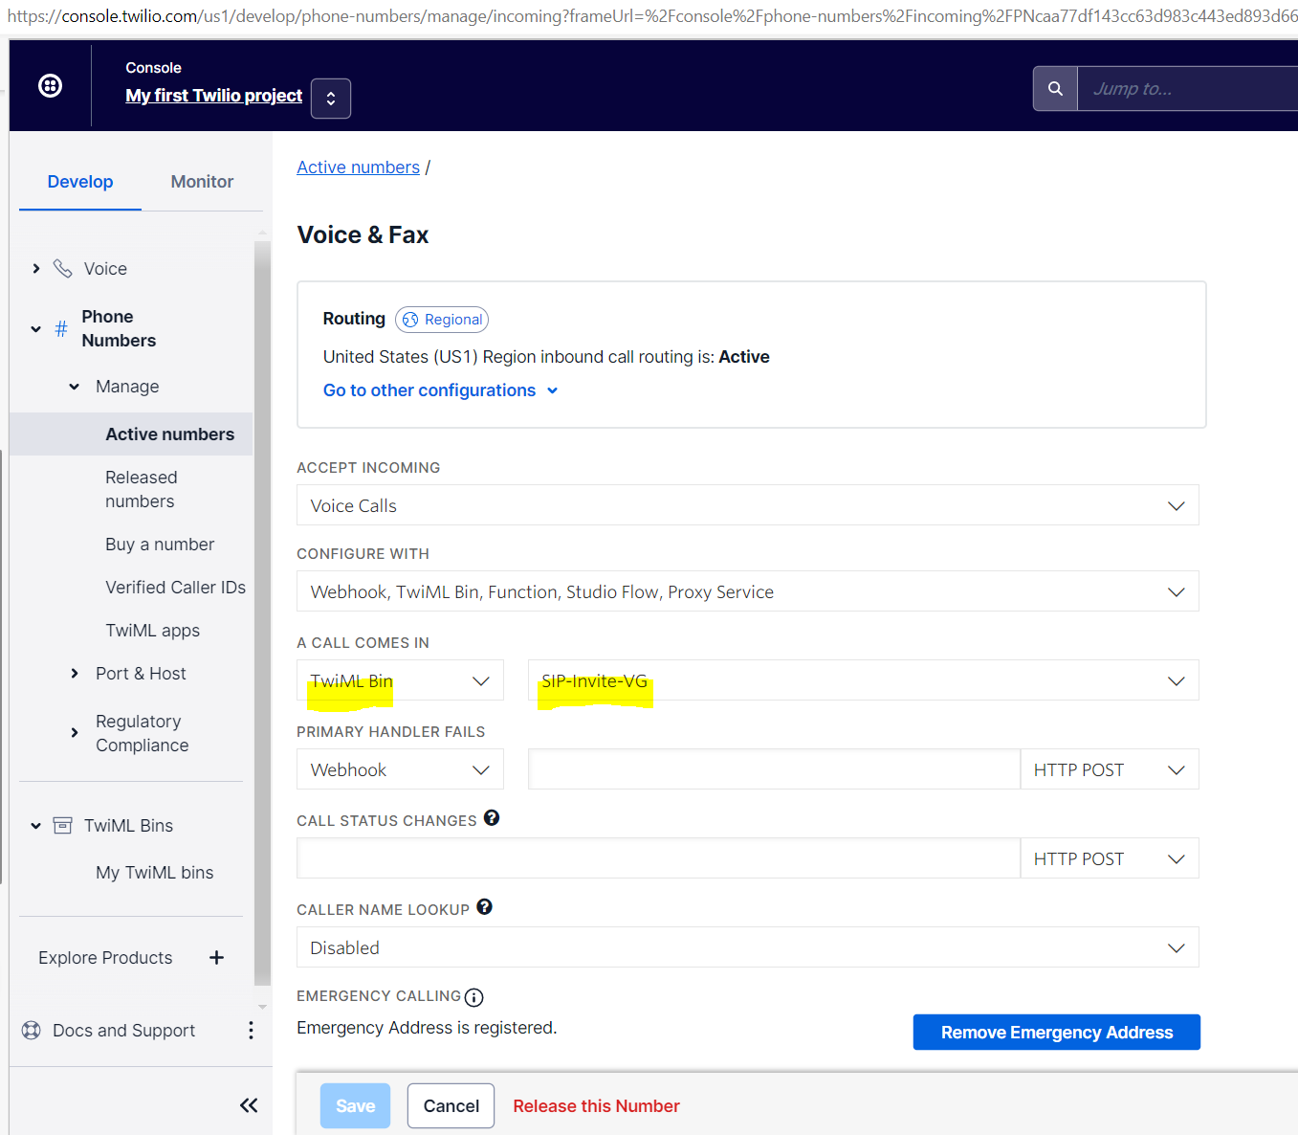Click the Primary Handler Fails URL field
This screenshot has height=1135, width=1298.
[x=774, y=769]
